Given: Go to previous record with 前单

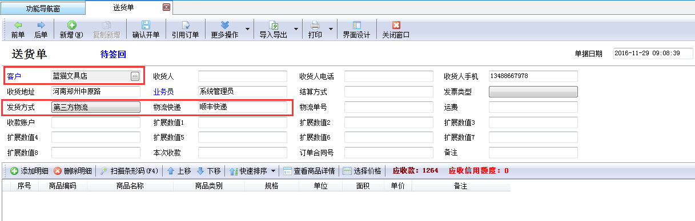Looking at the screenshot, I should coord(18,30).
